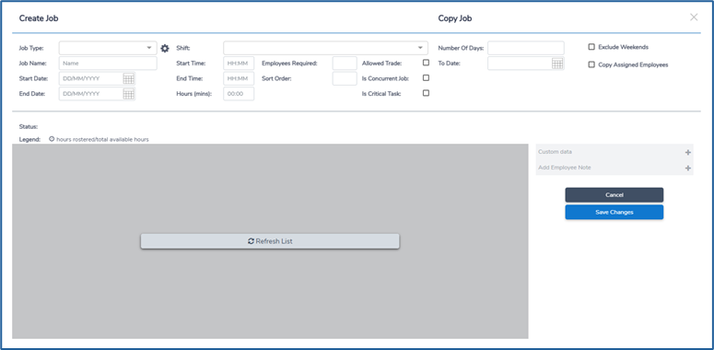Click plus icon beside Custom data
The image size is (714, 350).
pos(687,153)
